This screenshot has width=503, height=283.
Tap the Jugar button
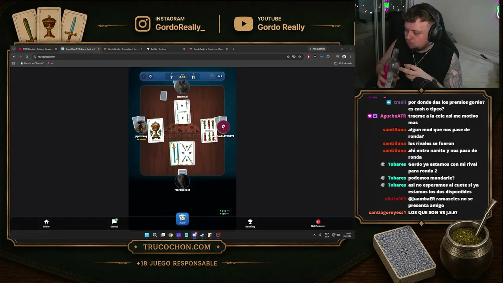click(x=182, y=219)
